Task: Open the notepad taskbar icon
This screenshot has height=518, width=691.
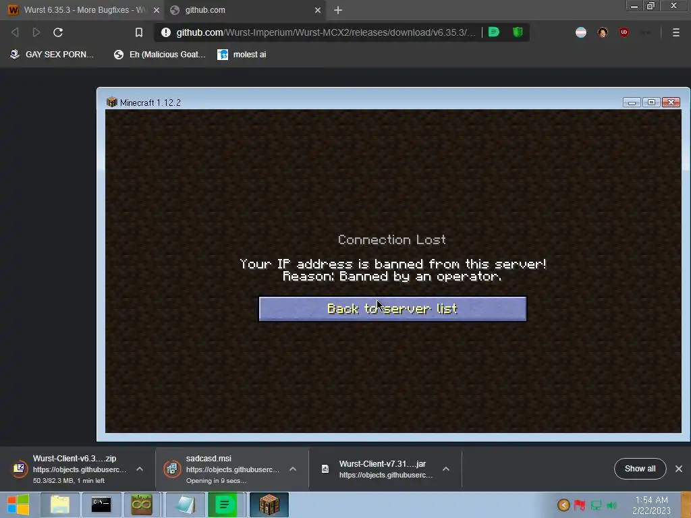Action: click(185, 505)
